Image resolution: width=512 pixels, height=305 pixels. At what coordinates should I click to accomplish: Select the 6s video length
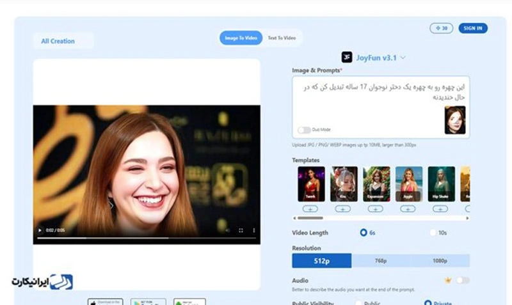(x=364, y=233)
